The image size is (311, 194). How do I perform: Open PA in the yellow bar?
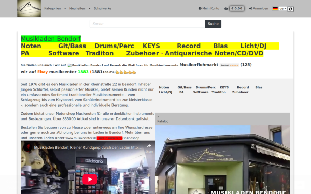pos(25,53)
